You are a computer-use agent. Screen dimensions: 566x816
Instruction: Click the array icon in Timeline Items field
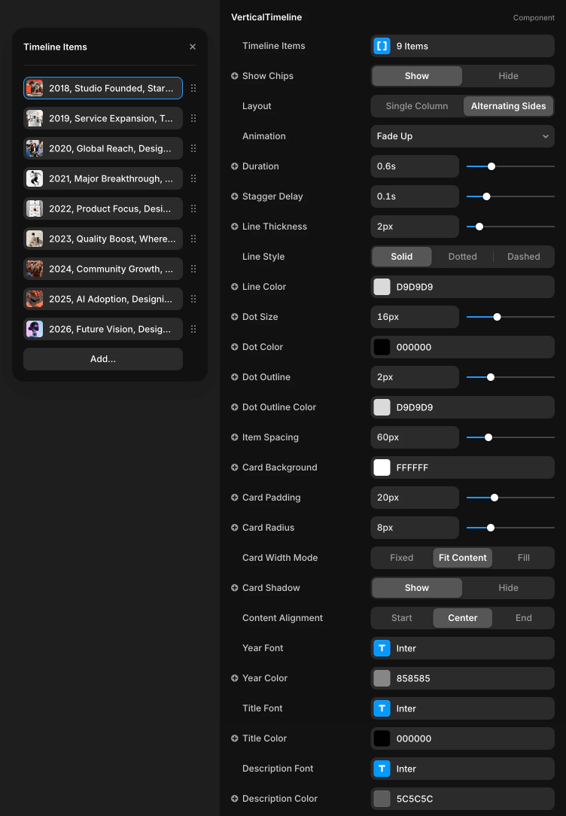(382, 46)
